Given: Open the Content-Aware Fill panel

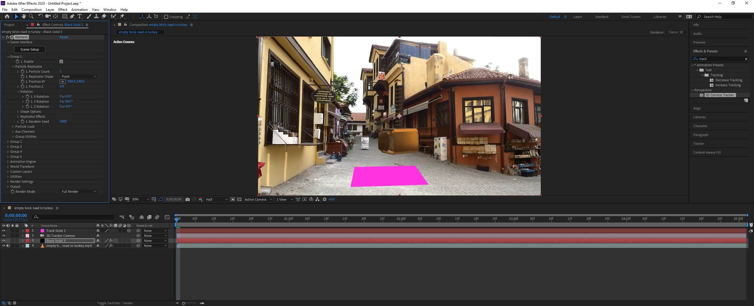Looking at the screenshot, I should pyautogui.click(x=707, y=152).
